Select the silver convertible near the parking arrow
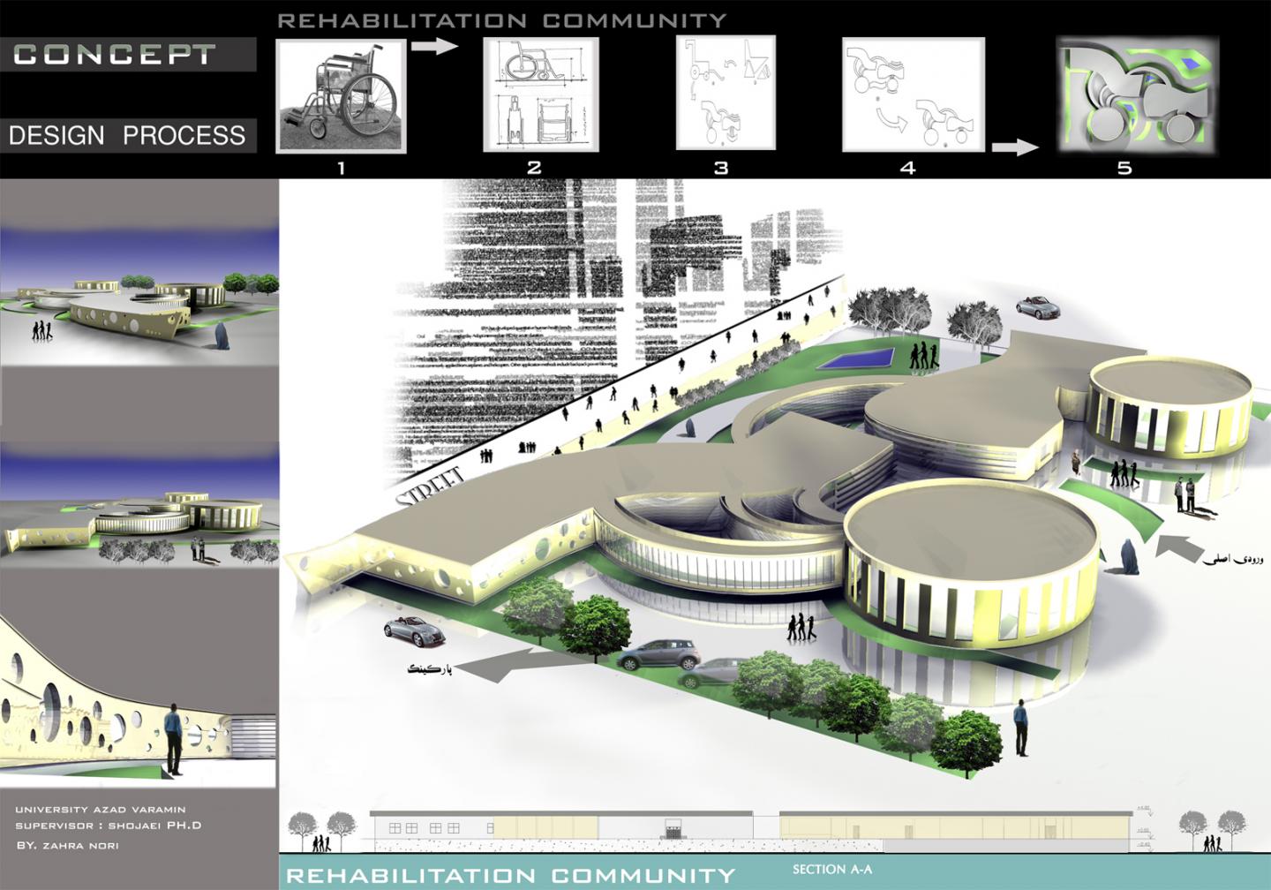 pos(414,630)
